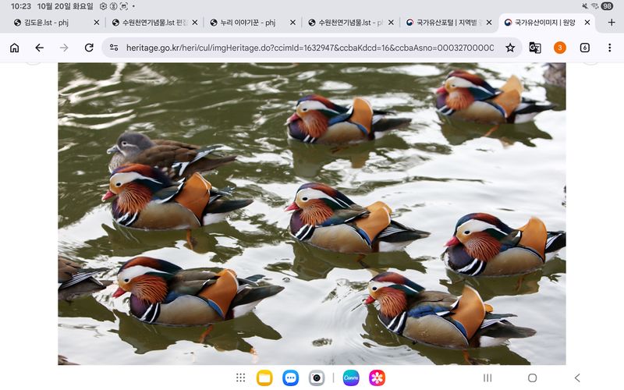
Task: Select the 국가유산이미지 원앙 tab
Action: [541, 23]
